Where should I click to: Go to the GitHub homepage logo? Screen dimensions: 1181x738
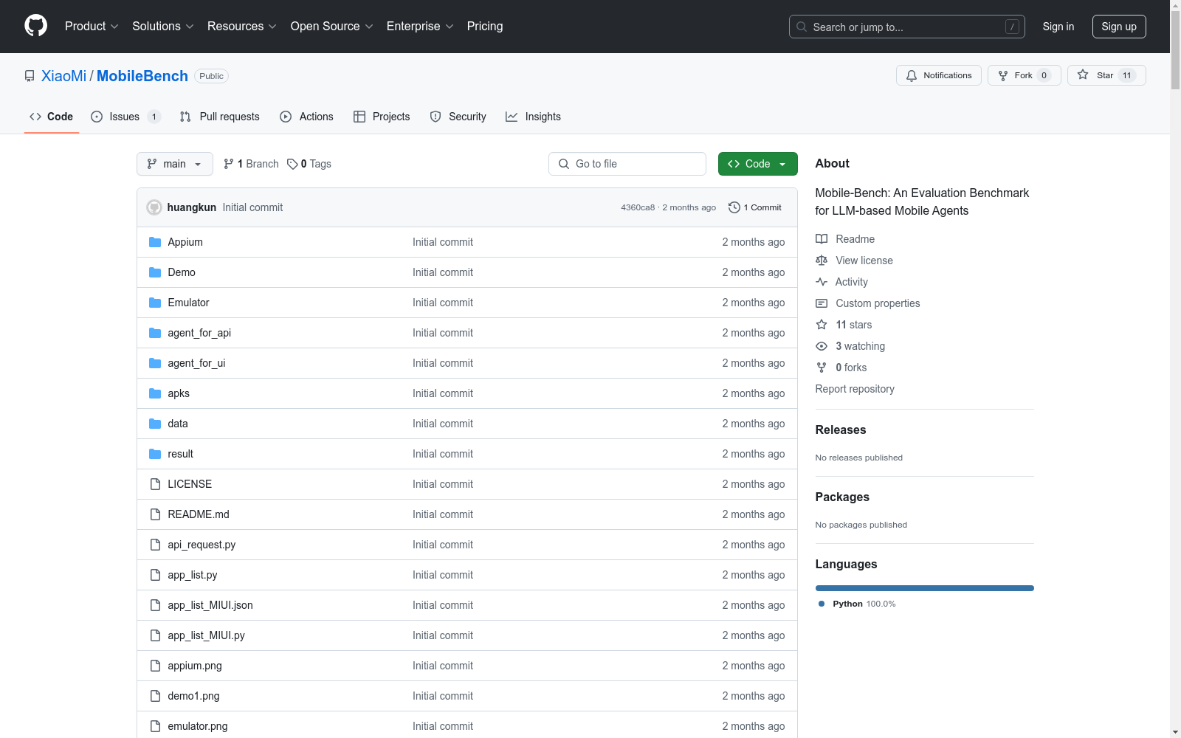pyautogui.click(x=35, y=26)
